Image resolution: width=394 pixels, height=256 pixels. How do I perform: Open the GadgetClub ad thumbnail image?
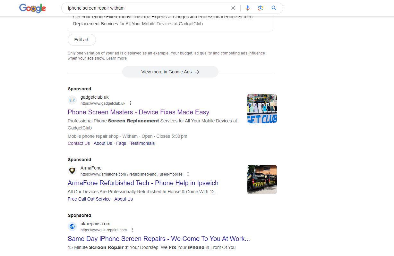[262, 109]
